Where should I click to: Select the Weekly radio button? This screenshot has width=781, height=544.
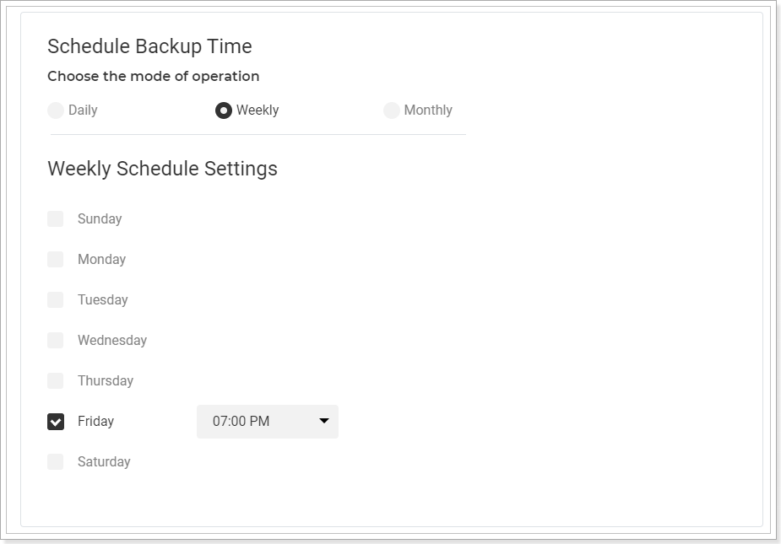pyautogui.click(x=224, y=110)
